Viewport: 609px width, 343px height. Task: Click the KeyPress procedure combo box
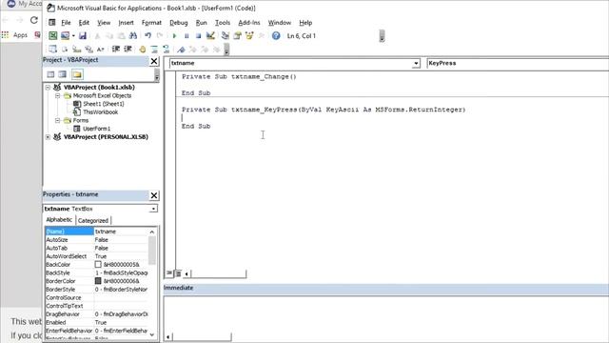tap(518, 63)
